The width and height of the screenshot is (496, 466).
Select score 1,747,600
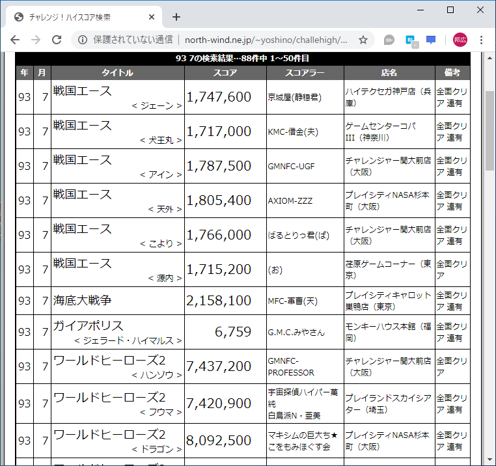[219, 97]
